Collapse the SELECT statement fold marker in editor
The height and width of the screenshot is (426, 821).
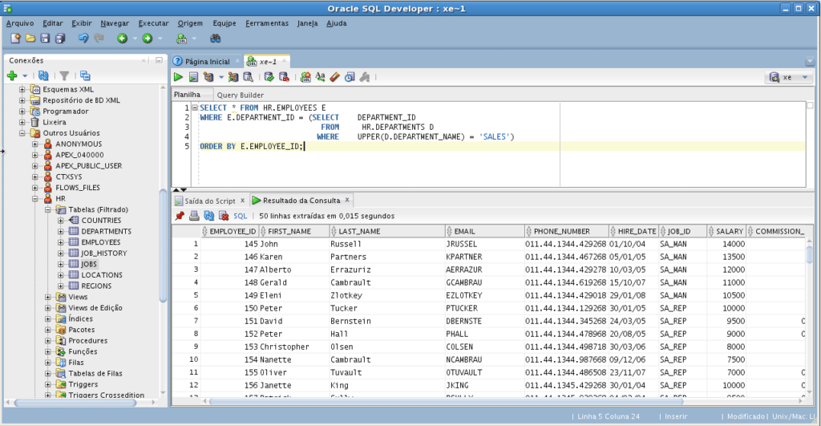pyautogui.click(x=194, y=108)
